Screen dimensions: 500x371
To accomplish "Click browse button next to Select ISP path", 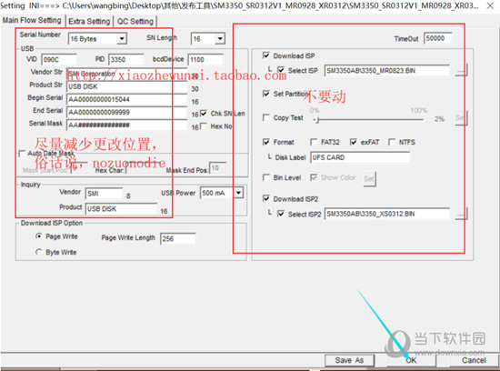I will pyautogui.click(x=461, y=70).
